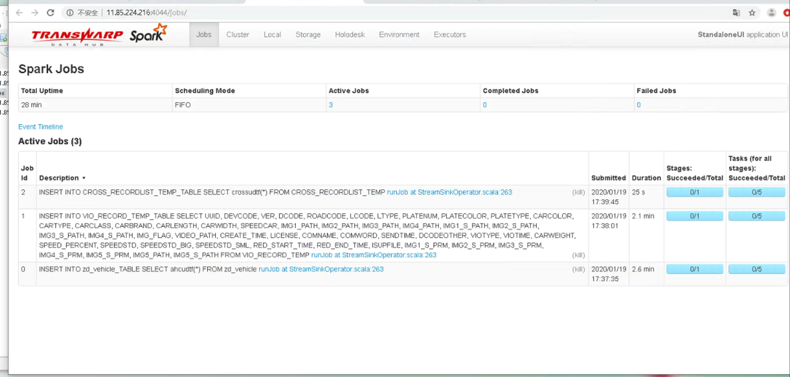Click the Stages progress bar for job 1
Viewport: 790px width, 377px height.
(694, 216)
